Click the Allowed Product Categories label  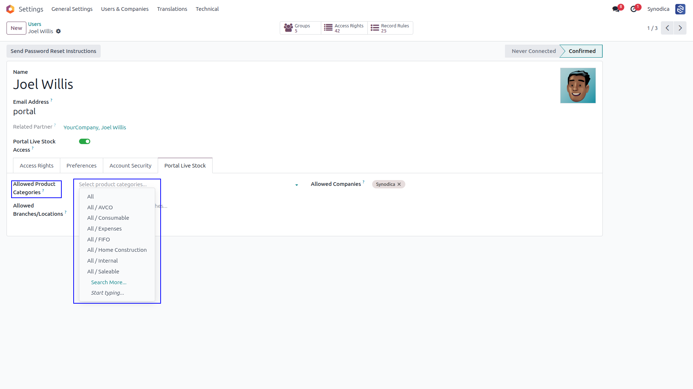coord(34,188)
